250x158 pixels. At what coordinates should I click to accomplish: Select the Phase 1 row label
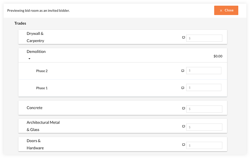[42, 88]
